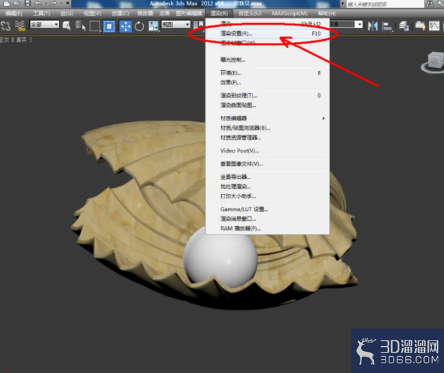Viewport: 444px width, 373px height.
Task: Click the New Scene icon in title bar
Action: tap(6, 3)
